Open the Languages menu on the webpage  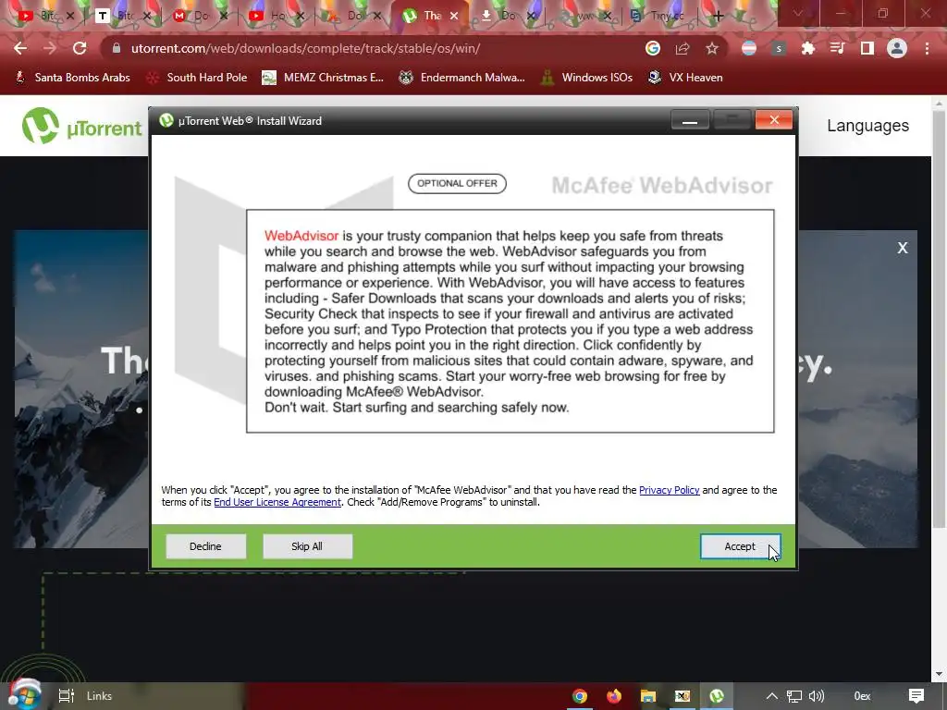pos(867,126)
